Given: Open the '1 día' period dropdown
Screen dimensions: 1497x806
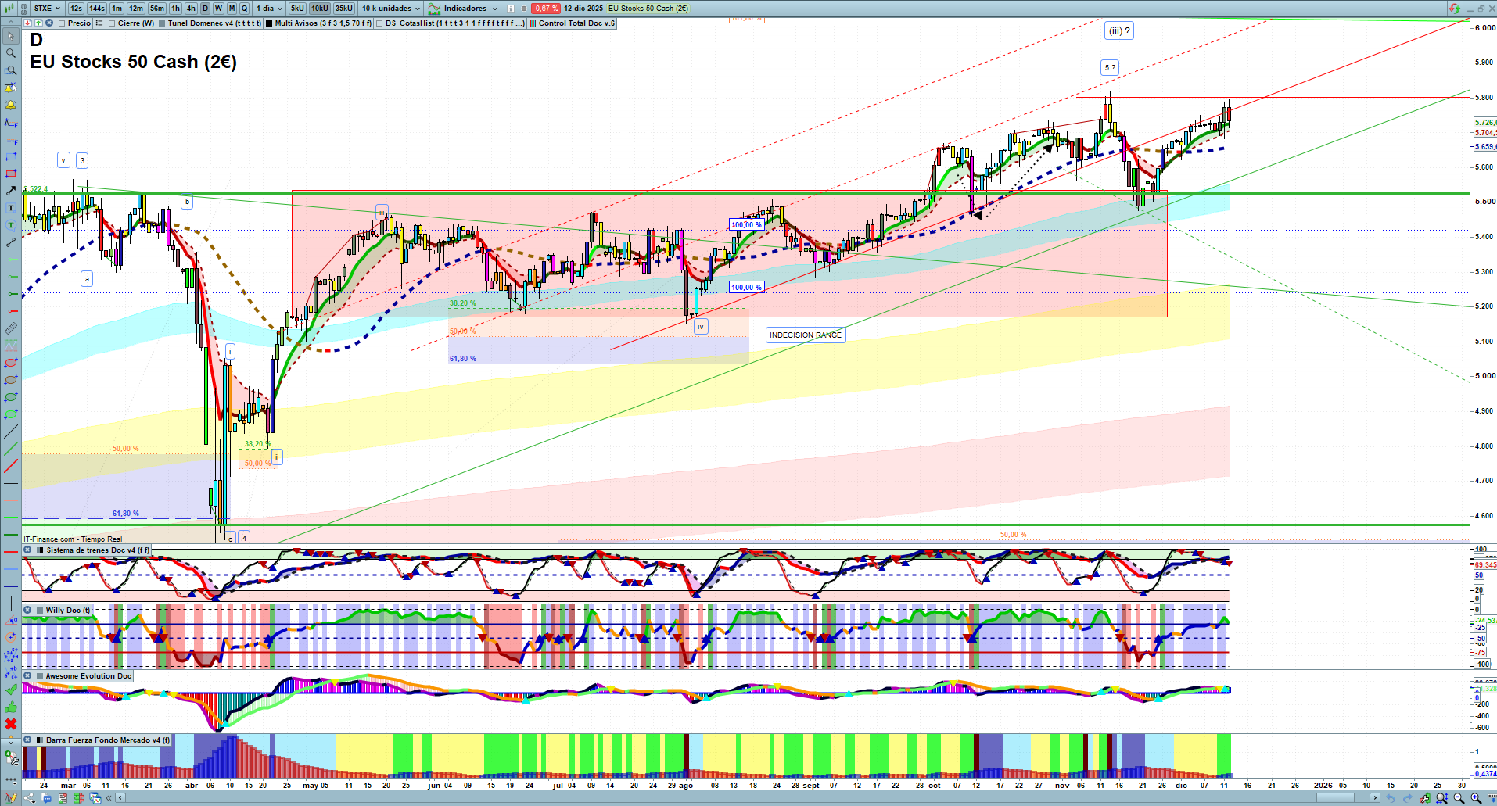Looking at the screenshot, I should [x=269, y=9].
